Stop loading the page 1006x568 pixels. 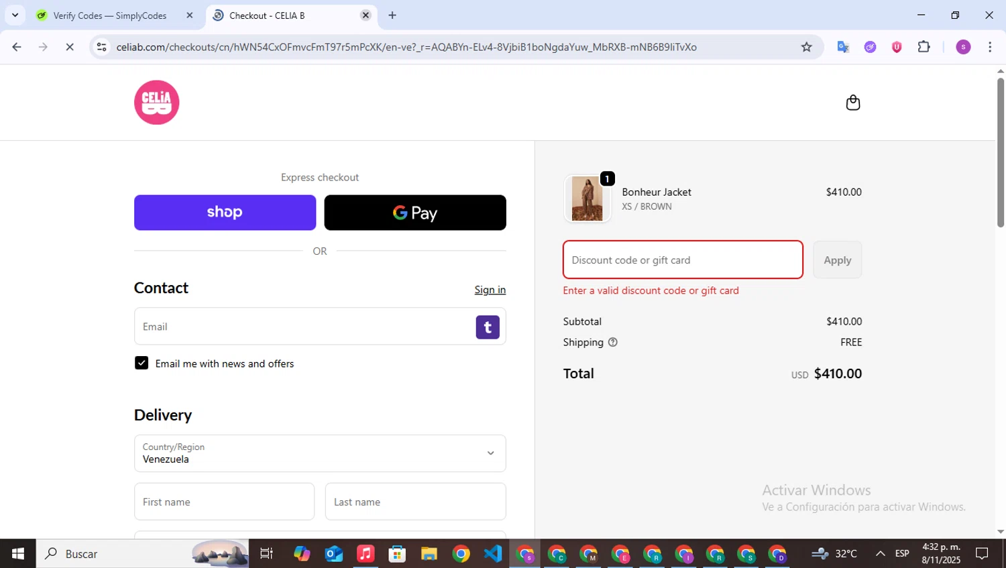click(x=70, y=47)
